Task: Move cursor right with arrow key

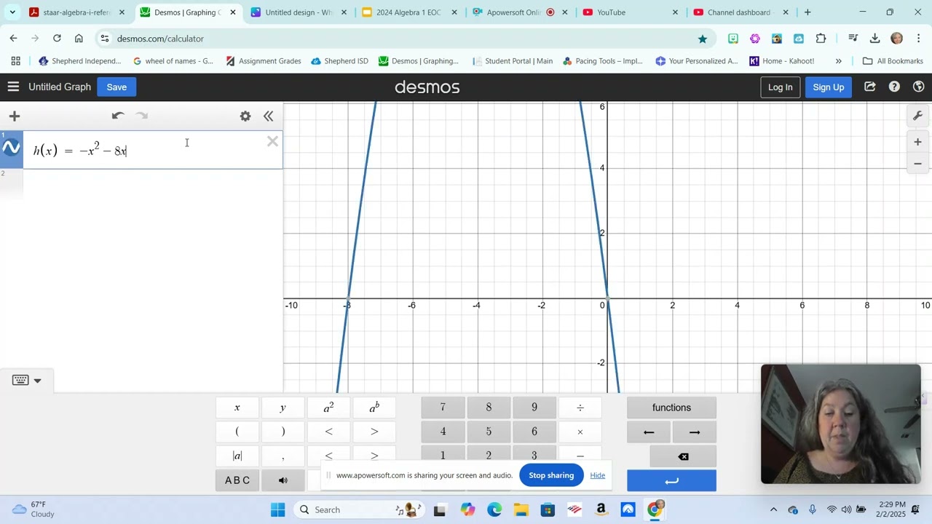Action: pos(695,432)
